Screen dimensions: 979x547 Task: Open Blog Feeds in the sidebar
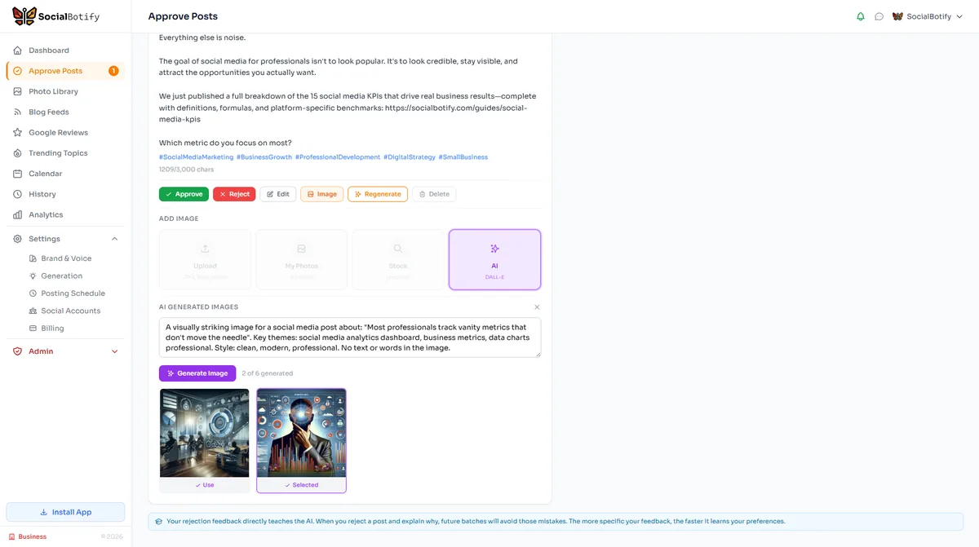[x=46, y=112]
